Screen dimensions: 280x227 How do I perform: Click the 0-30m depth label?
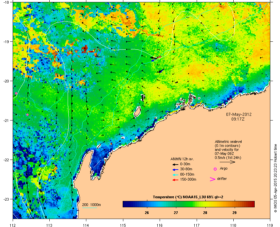pos(185,164)
